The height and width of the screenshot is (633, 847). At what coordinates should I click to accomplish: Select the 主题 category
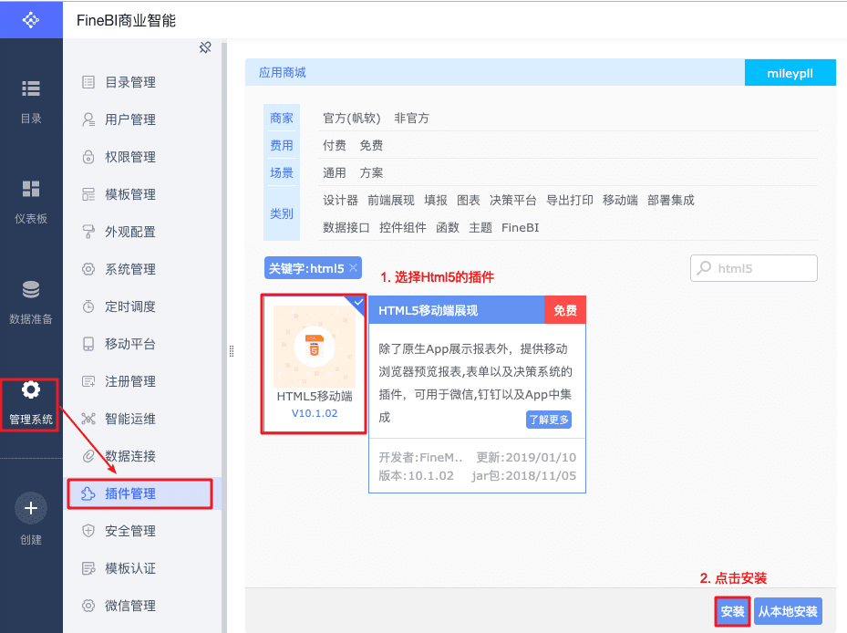(x=480, y=228)
